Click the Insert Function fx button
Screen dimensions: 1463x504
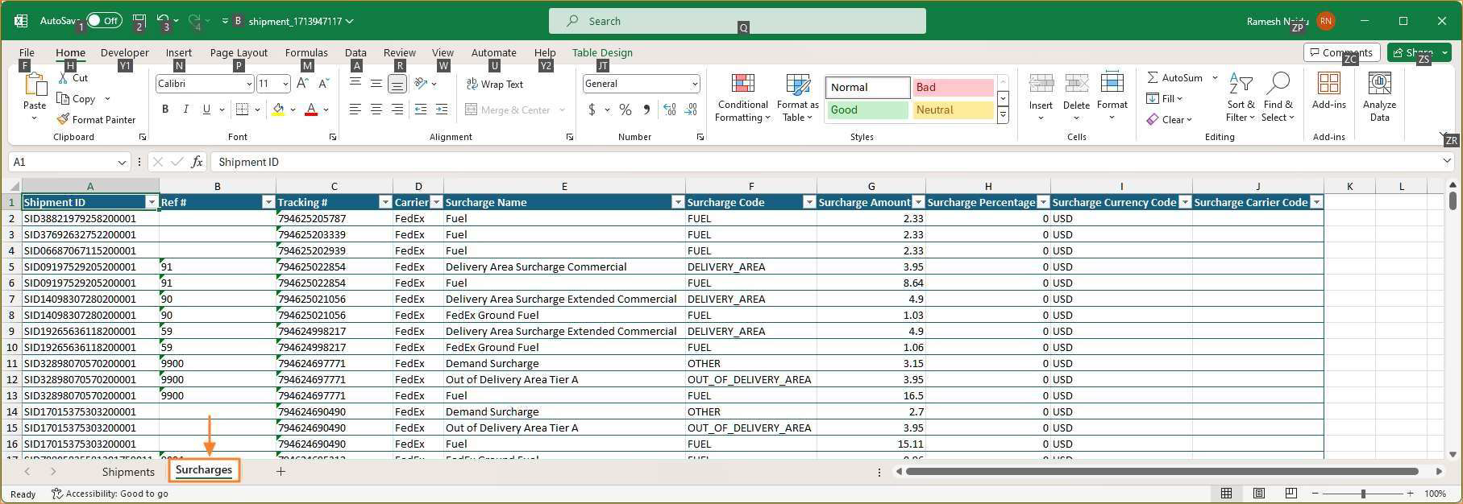(x=197, y=162)
